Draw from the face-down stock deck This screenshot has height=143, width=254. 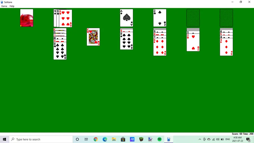coord(27,18)
